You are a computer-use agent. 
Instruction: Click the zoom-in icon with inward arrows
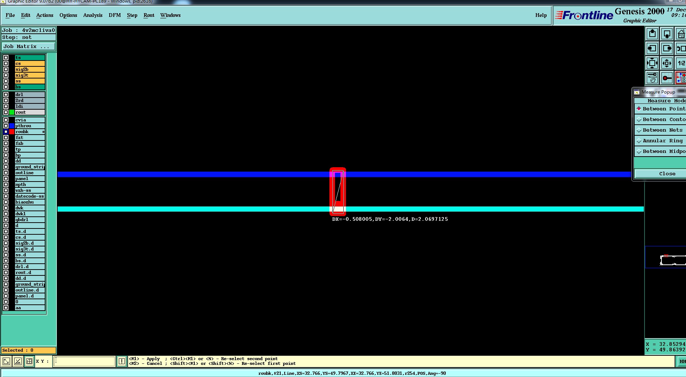point(652,63)
